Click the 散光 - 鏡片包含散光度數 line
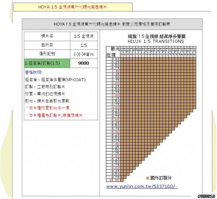The height and width of the screenshot is (199, 217). point(47,101)
